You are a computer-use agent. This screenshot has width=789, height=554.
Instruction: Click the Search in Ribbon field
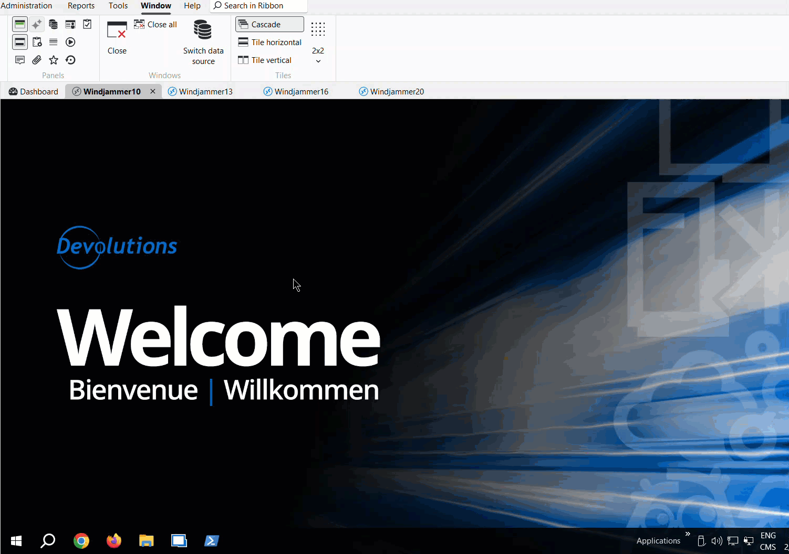coord(258,6)
